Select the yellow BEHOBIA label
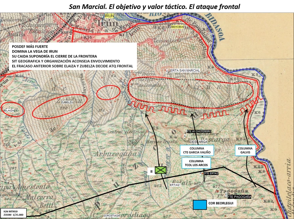This screenshot has width=294, height=219. tap(178, 27)
